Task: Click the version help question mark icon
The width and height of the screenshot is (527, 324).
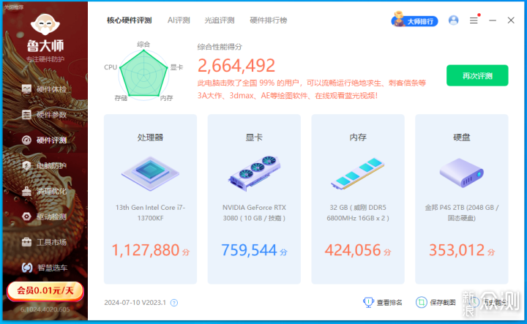Action: (173, 303)
